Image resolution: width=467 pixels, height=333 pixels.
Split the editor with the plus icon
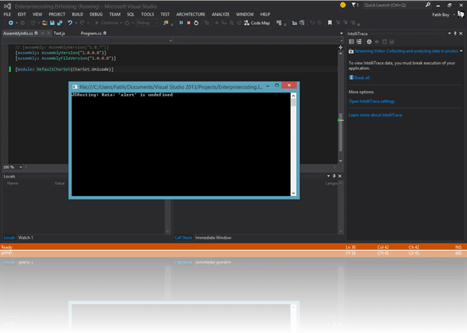[x=340, y=47]
